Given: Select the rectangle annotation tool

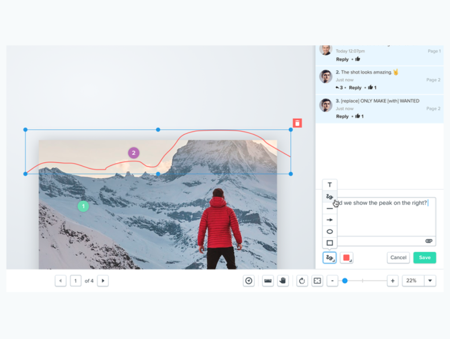Looking at the screenshot, I should click(330, 243).
